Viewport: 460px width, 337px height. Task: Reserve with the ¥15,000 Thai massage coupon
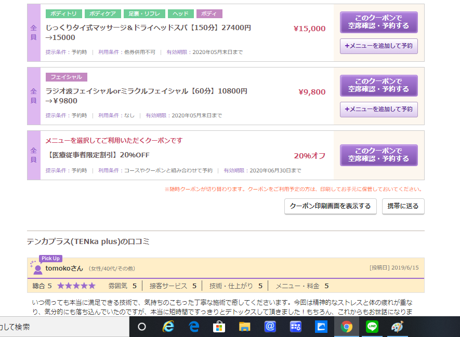pyautogui.click(x=378, y=22)
